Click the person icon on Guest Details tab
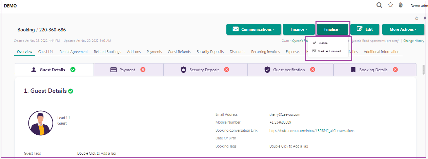Screen dimensions: 428x159 point(34,70)
